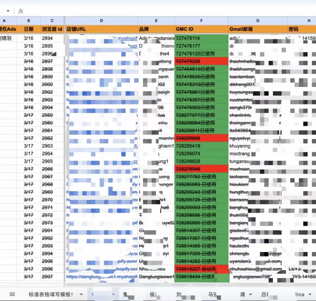Open the dangluogiaowe1 myshopify store link

click(x=102, y=277)
